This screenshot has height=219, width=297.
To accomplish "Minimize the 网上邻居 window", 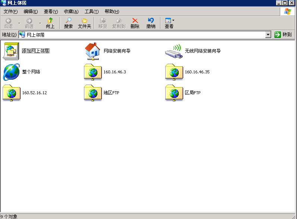I will pyautogui.click(x=279, y=3).
